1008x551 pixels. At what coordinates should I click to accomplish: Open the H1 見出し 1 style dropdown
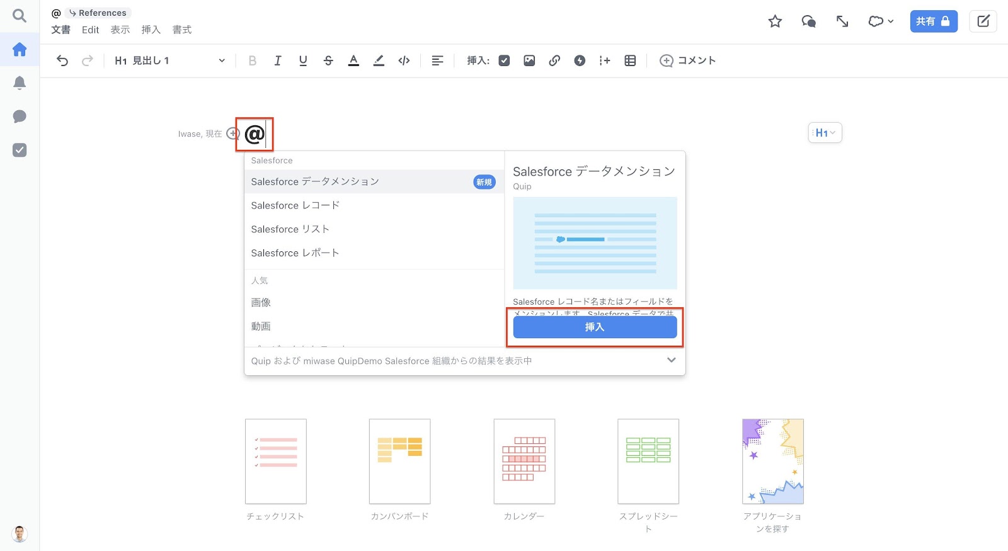pos(169,60)
